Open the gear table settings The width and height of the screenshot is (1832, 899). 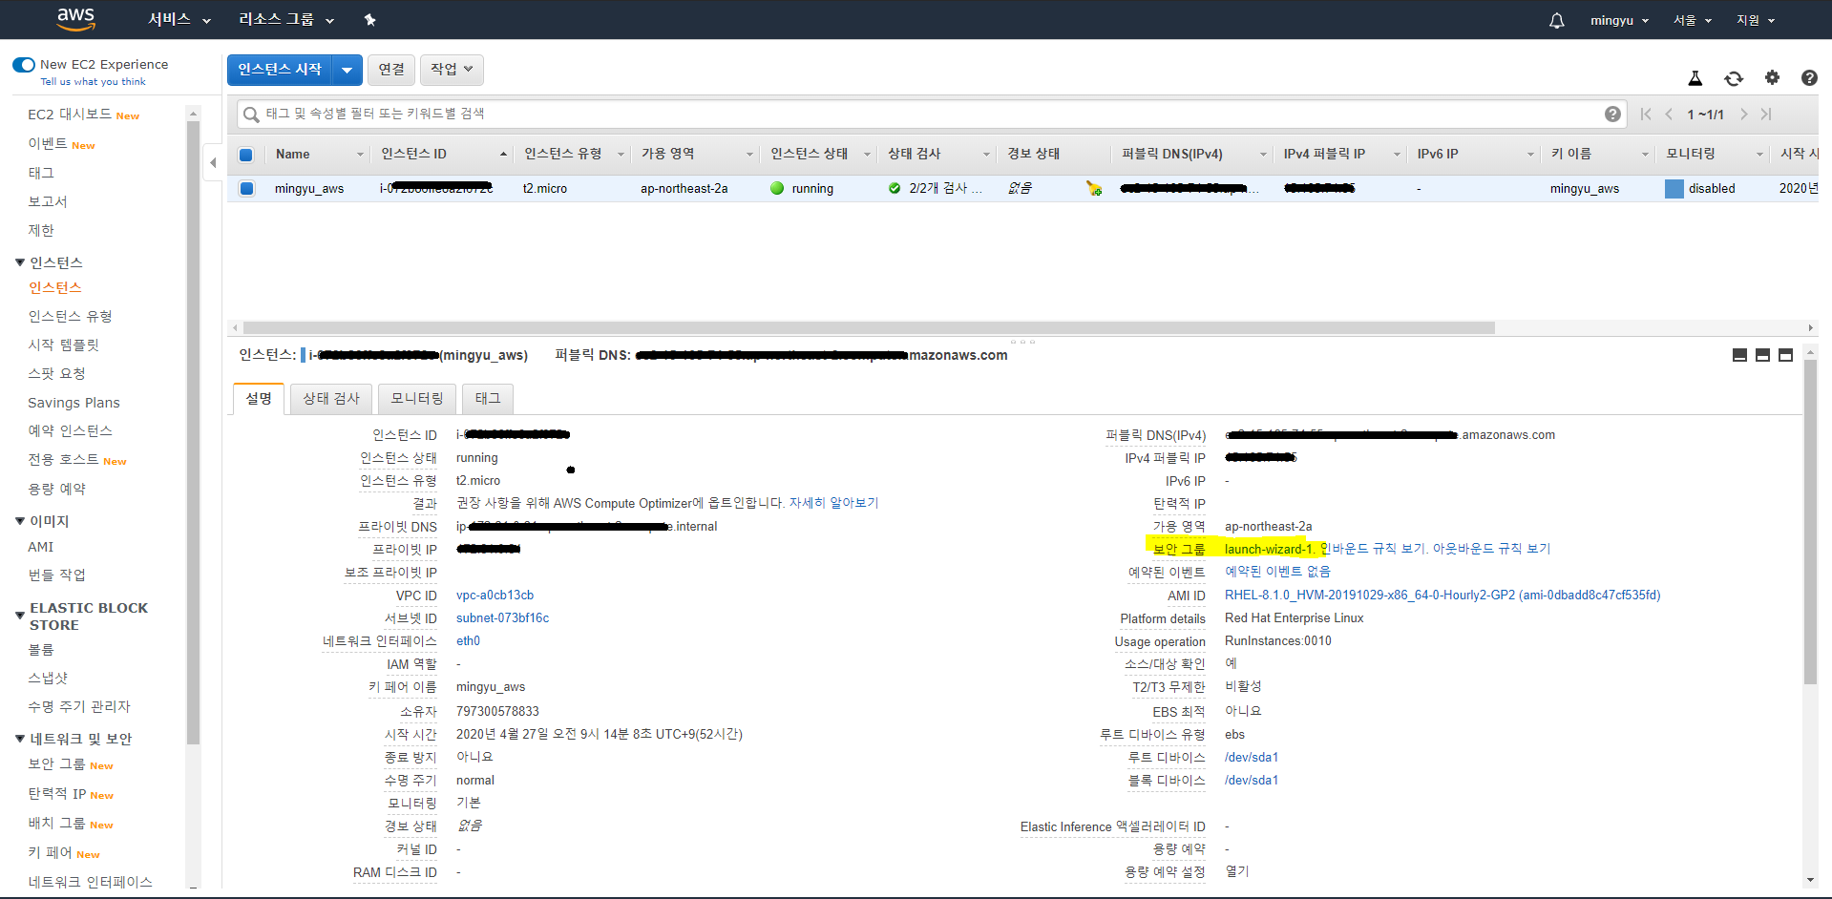click(x=1772, y=77)
